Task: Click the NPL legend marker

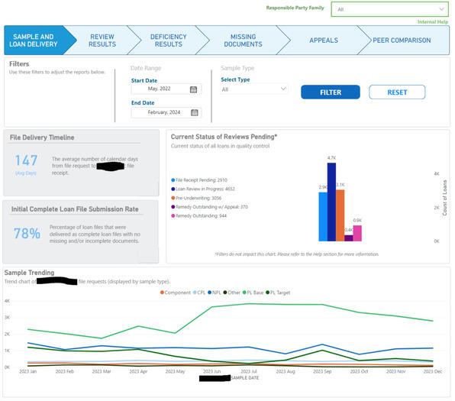Action: (x=209, y=293)
